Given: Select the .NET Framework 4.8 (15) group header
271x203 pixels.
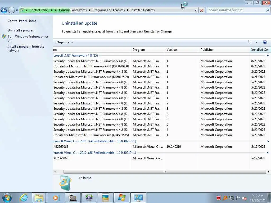Looking at the screenshot, I should click(75, 56).
